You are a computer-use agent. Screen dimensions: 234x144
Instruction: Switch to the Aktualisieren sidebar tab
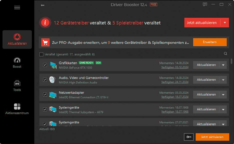pyautogui.click(x=17, y=40)
